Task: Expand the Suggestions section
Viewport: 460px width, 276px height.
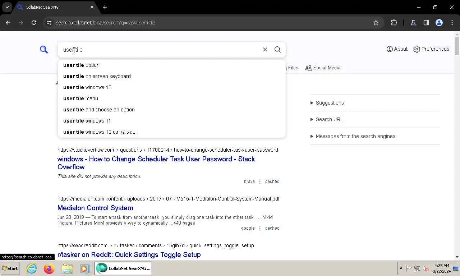Action: click(375, 103)
